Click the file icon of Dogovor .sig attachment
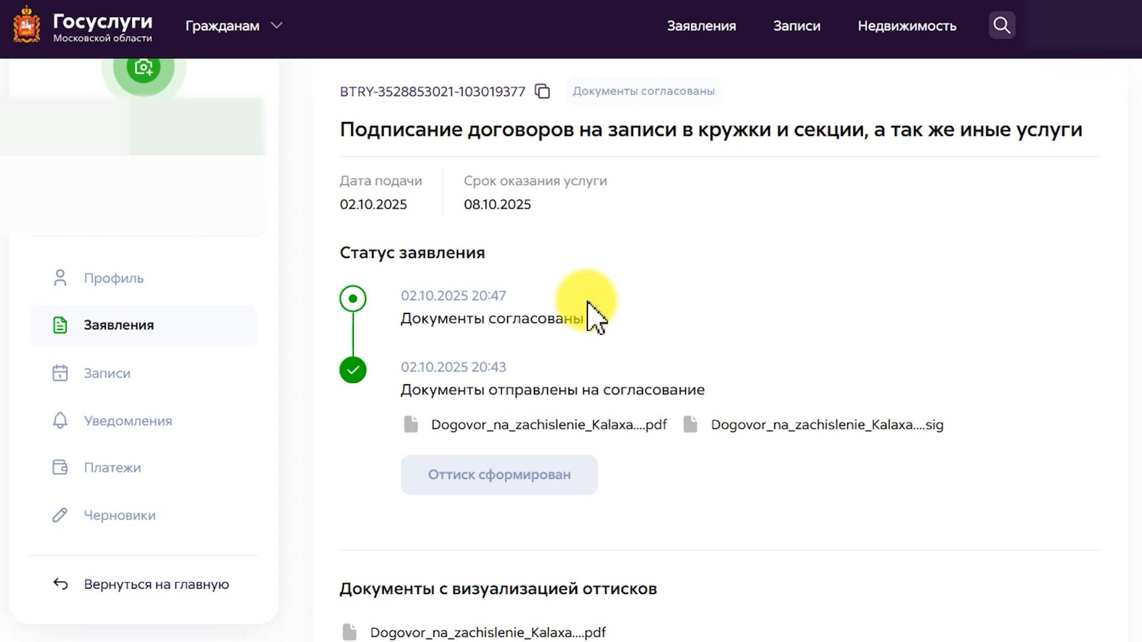The height and width of the screenshot is (642, 1142). 690,424
